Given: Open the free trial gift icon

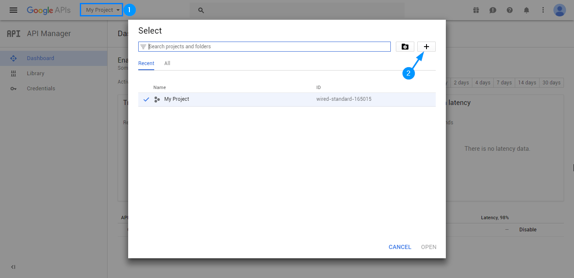Looking at the screenshot, I should click(x=476, y=10).
